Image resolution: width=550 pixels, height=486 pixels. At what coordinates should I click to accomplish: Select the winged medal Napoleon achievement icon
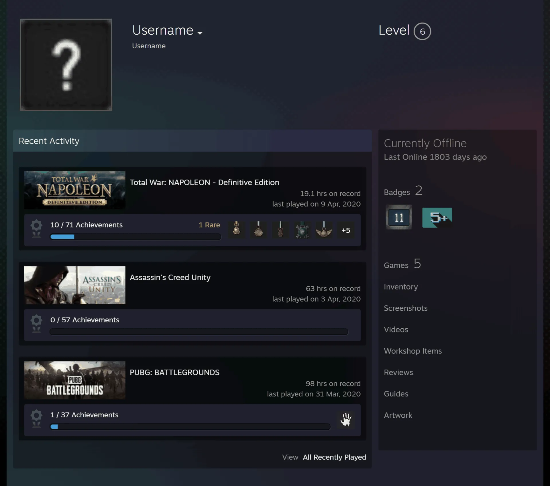pos(324,230)
